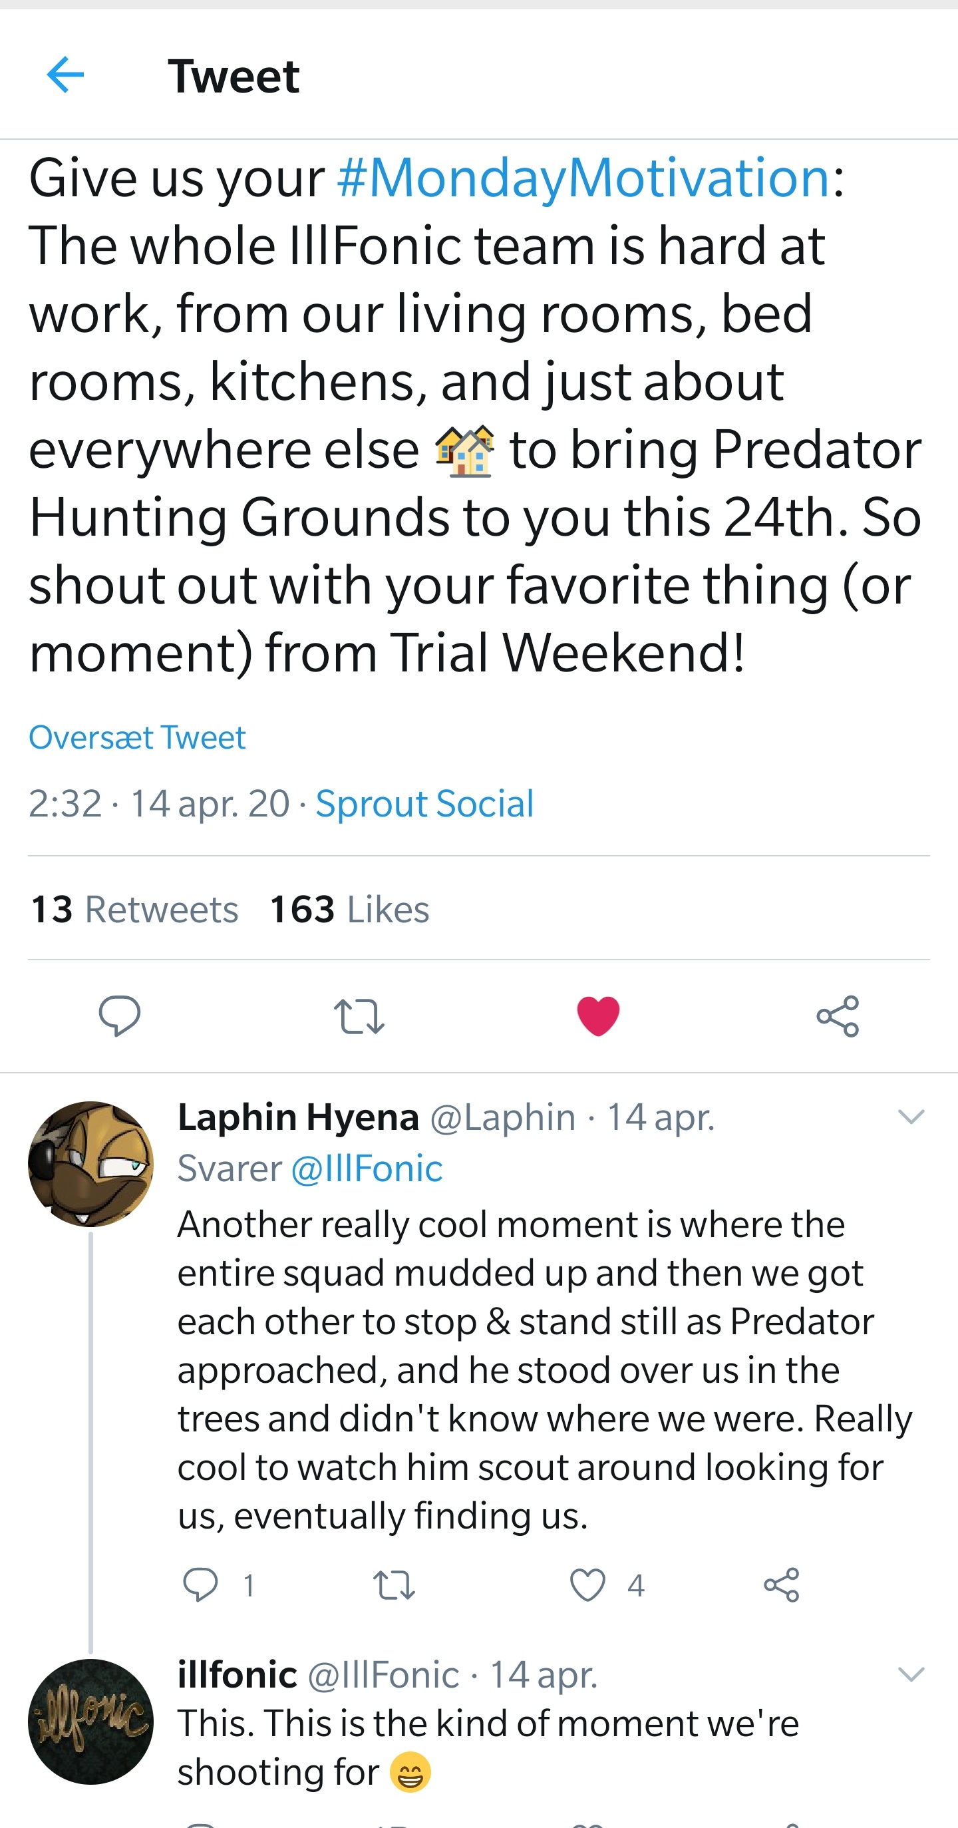
Task: View the 163 Likes list
Action: (x=350, y=909)
